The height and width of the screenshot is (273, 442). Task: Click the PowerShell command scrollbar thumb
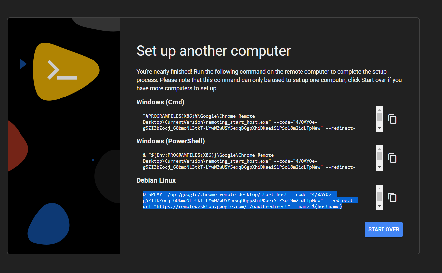(x=379, y=156)
